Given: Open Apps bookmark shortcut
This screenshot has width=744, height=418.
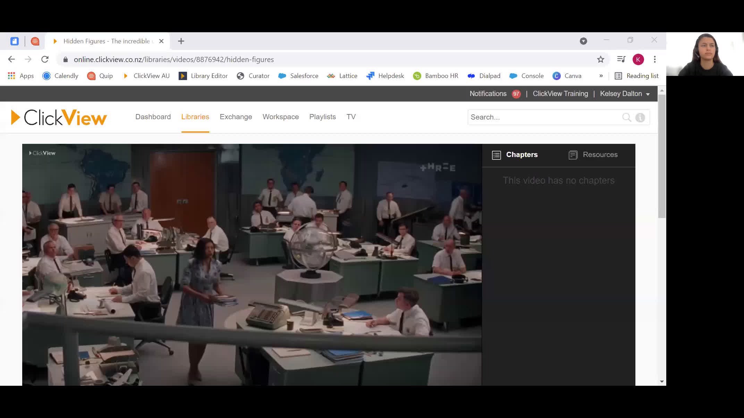Looking at the screenshot, I should tap(21, 76).
